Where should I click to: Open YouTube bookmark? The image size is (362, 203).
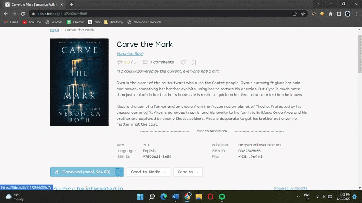tap(32, 22)
